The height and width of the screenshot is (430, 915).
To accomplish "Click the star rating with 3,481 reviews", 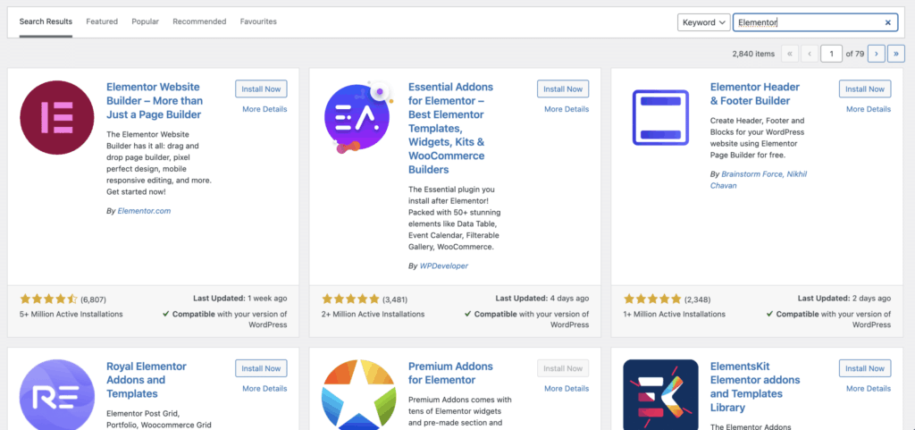I will pos(350,299).
